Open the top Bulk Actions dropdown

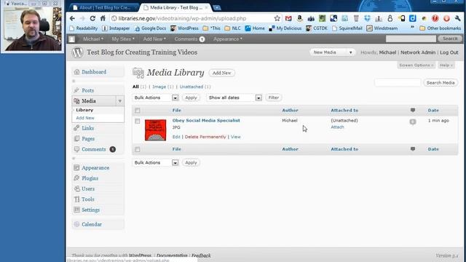[156, 98]
